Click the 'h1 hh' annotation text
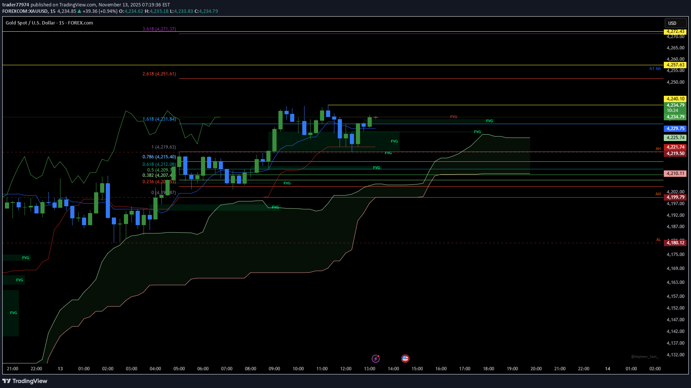The image size is (691, 388). tap(655, 69)
